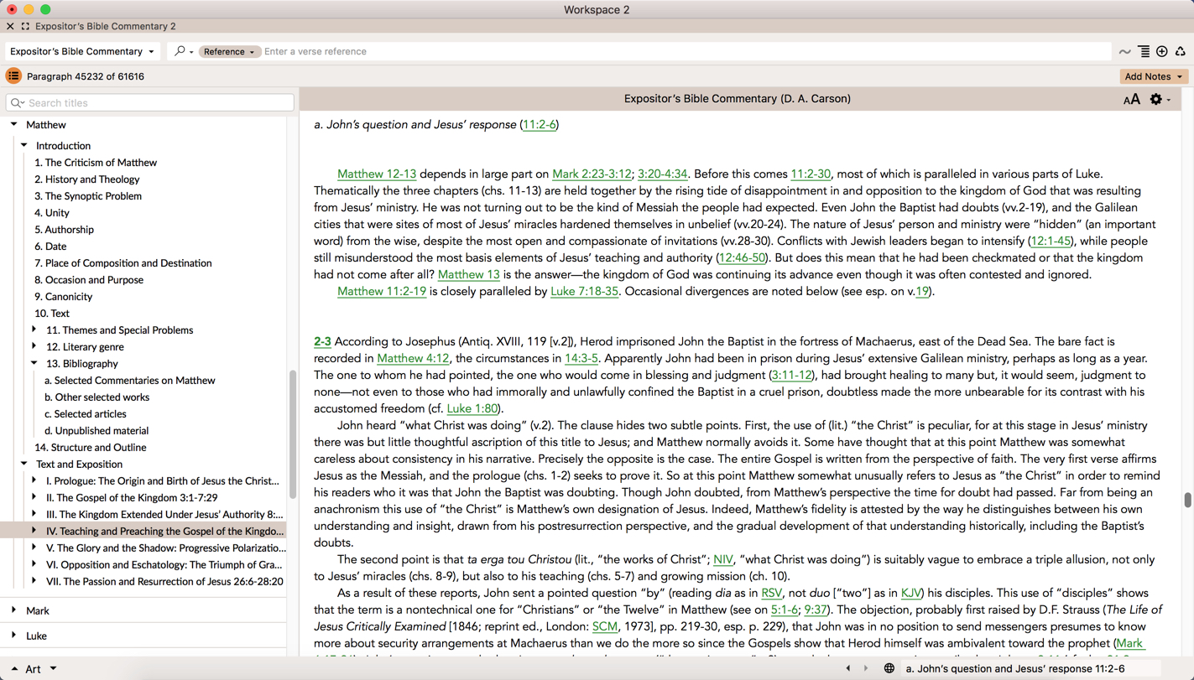Open the Matthew 4:12 link
The height and width of the screenshot is (680, 1194).
tap(413, 359)
